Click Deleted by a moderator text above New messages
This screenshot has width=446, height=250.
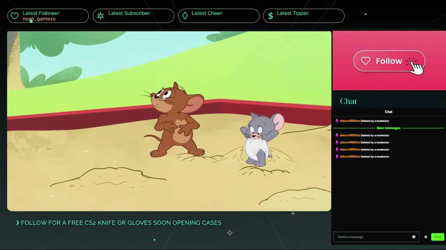(375, 121)
